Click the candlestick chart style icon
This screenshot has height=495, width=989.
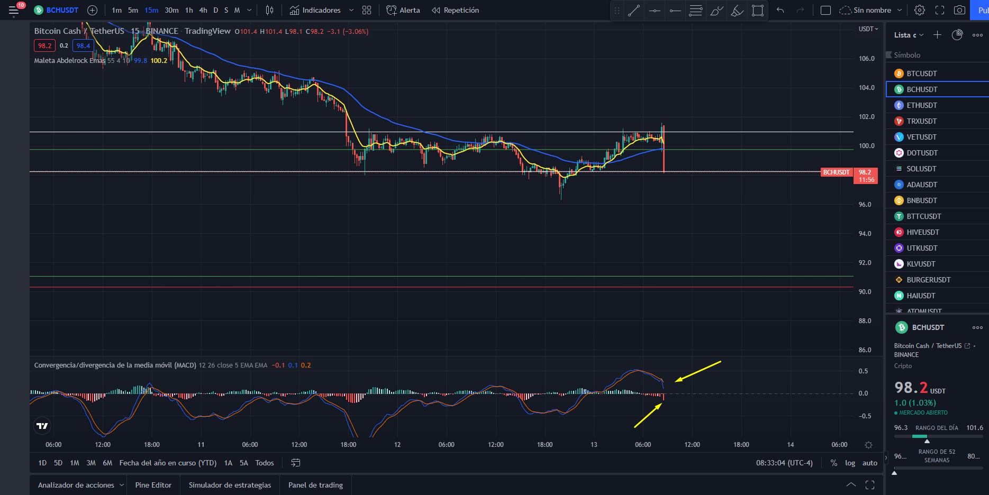point(269,10)
